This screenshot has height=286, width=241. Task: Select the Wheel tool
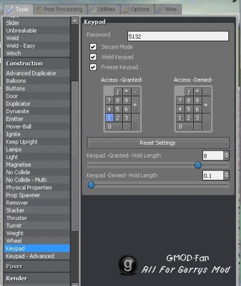37,241
